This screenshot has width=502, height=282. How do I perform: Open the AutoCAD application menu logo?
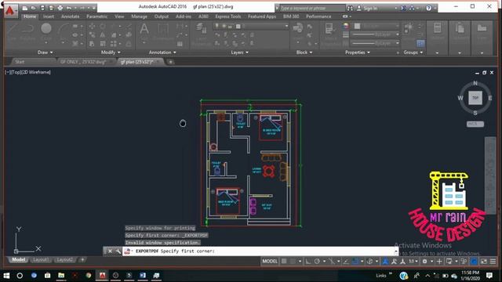pyautogui.click(x=10, y=11)
